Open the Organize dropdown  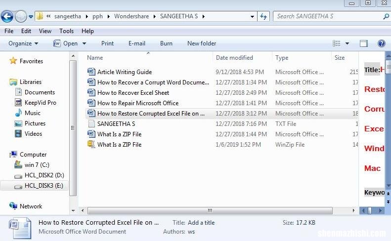(x=23, y=43)
